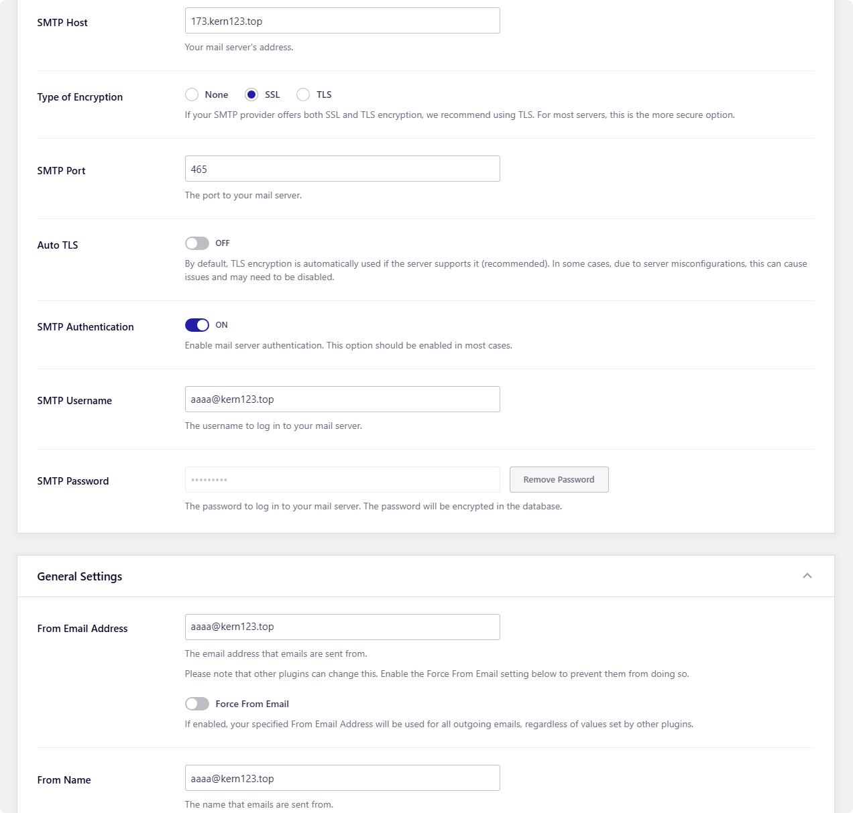Click the Remove Password button
The image size is (853, 813).
pyautogui.click(x=559, y=479)
